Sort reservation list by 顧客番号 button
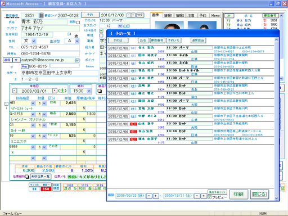 [x=157, y=40]
